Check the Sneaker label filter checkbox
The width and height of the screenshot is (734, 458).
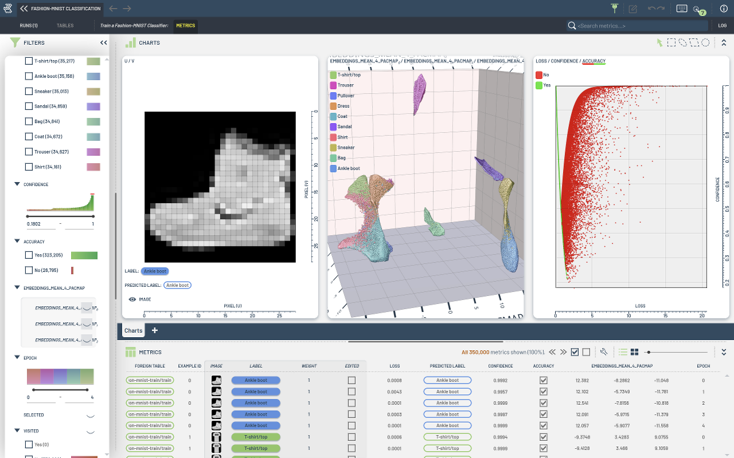click(x=29, y=91)
